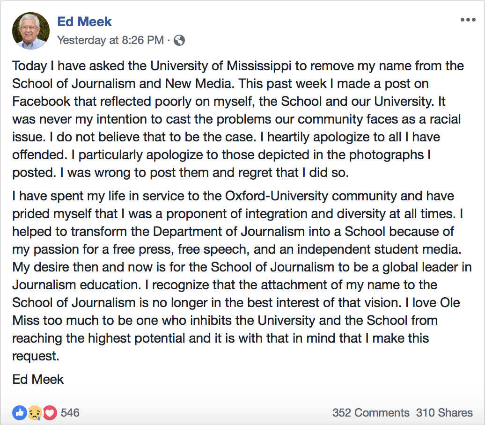Open the 352 Comments link
Screen dimensions: 485x425
[371, 412]
